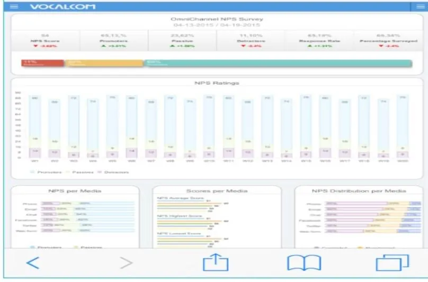Select the Promoters KPI card
The image size is (428, 282).
tap(114, 41)
